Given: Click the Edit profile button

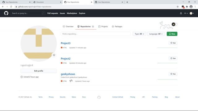Looking at the screenshot, I should click(39, 71).
